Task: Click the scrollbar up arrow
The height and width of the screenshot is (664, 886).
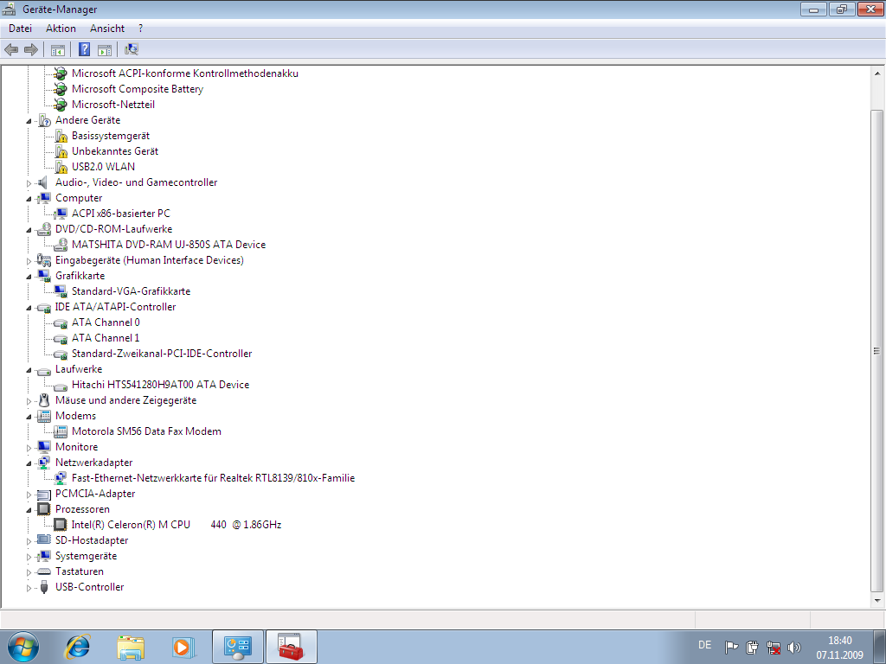Action: [x=877, y=73]
